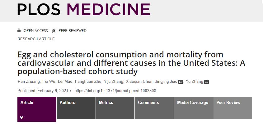Open the article DOI link
The height and width of the screenshot is (125, 263).
coord(115,91)
